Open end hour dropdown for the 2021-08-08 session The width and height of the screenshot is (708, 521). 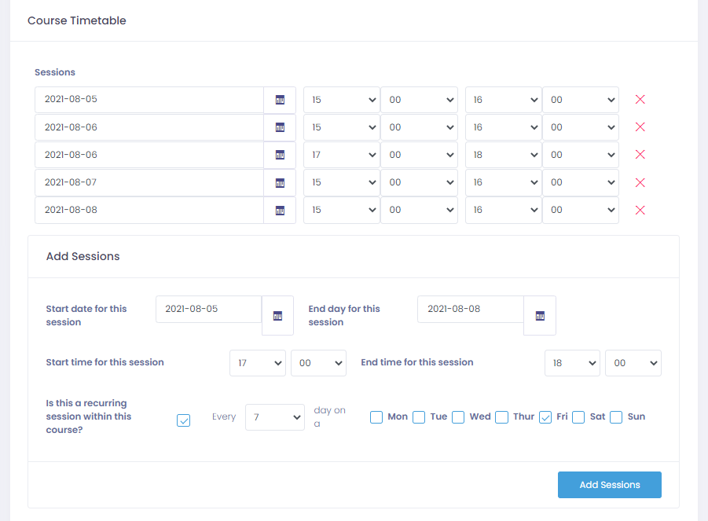coord(503,210)
